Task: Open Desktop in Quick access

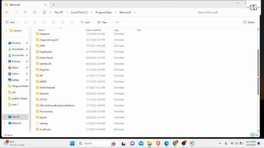Action: tap(16, 43)
